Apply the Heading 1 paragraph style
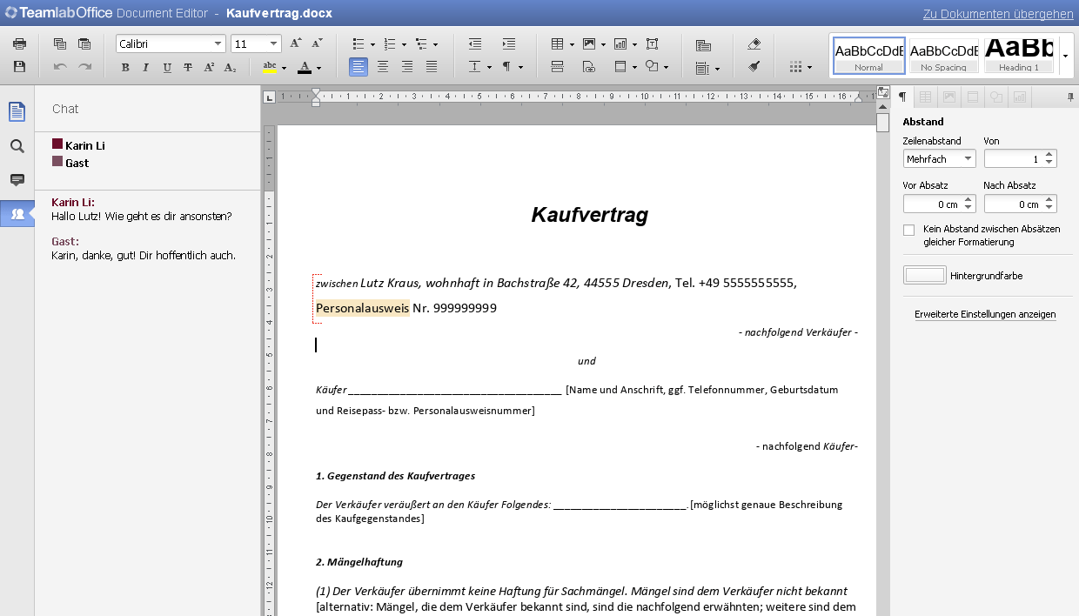Screen dimensions: 1079x616 pyautogui.click(x=1019, y=56)
